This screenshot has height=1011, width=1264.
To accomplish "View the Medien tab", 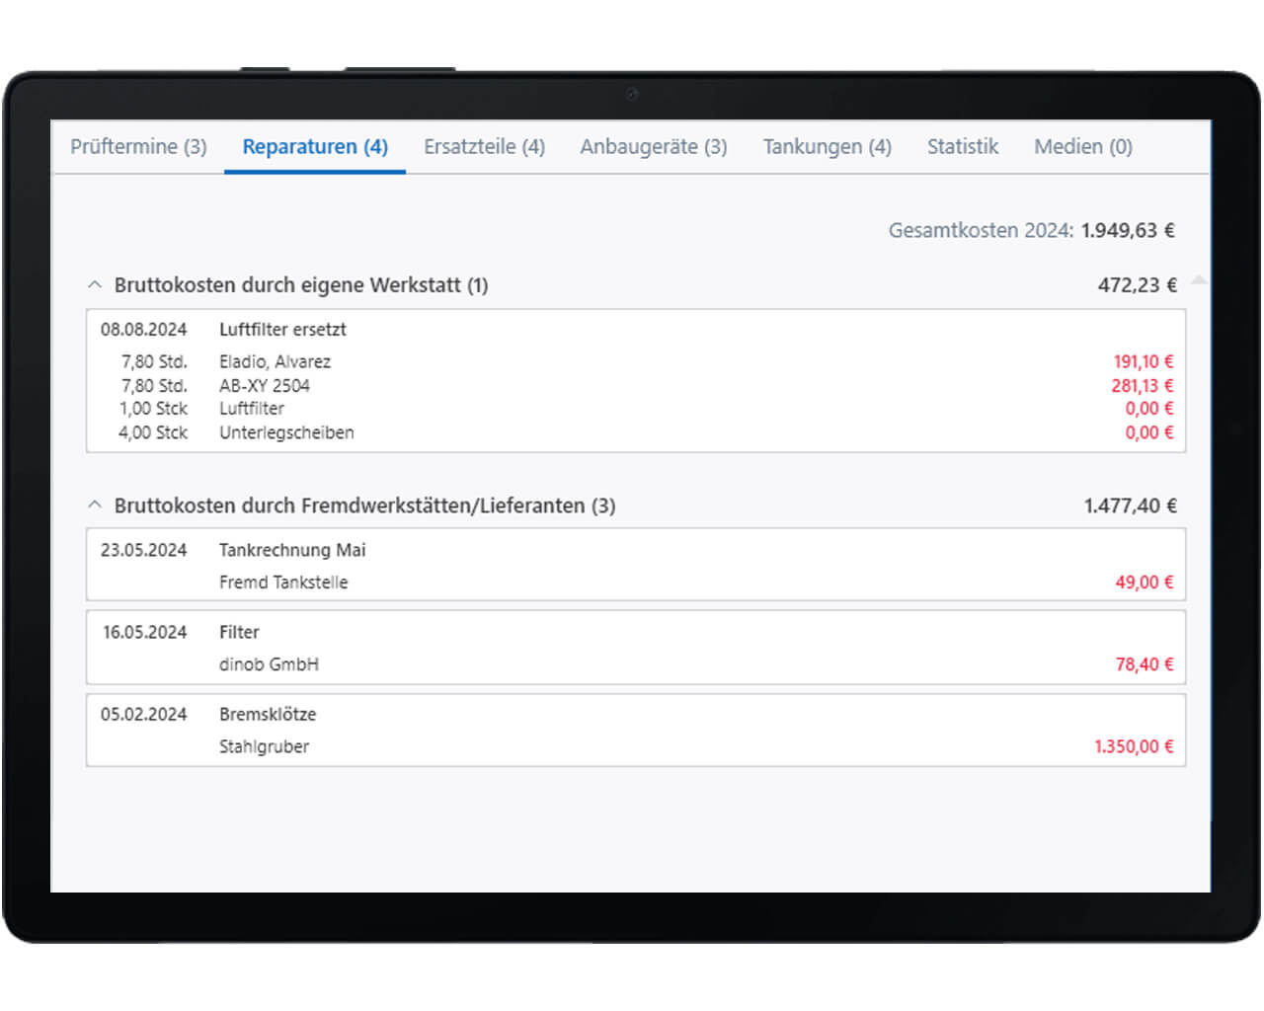I will [1082, 147].
